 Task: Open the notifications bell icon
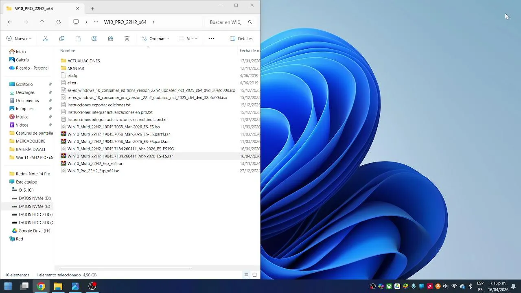pos(514,286)
